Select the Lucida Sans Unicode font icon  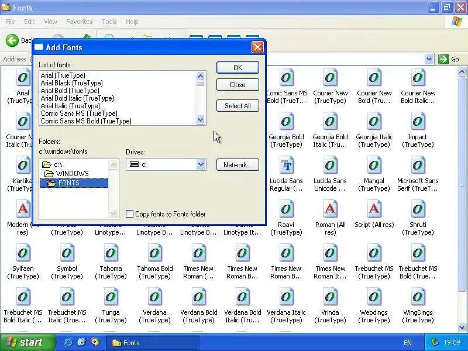[330, 166]
